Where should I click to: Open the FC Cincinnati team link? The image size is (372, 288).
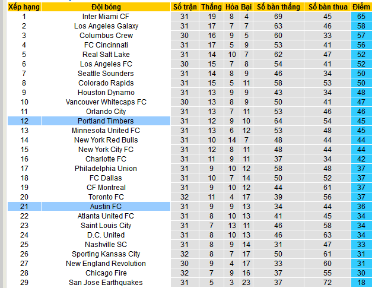(x=106, y=45)
